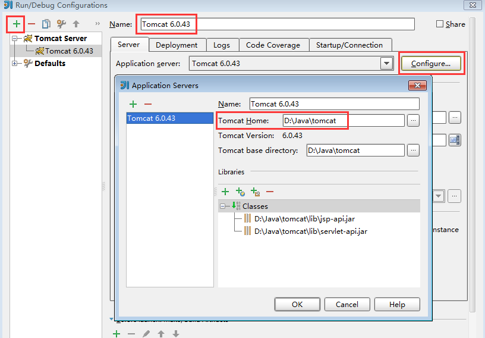485x338 pixels.
Task: Select jsp-api.jar in the Classes list
Action: point(304,218)
